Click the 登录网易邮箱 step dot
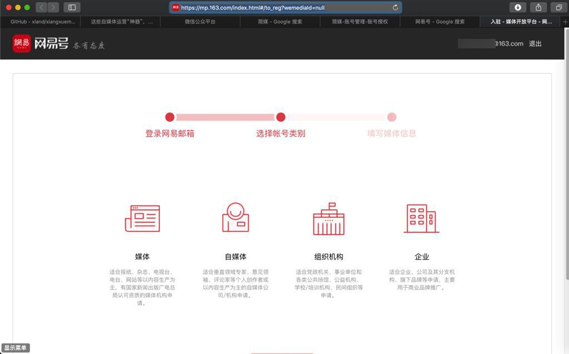The width and height of the screenshot is (569, 354). coord(170,117)
